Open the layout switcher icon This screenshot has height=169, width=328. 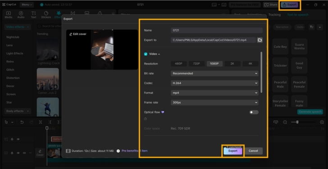214,5
